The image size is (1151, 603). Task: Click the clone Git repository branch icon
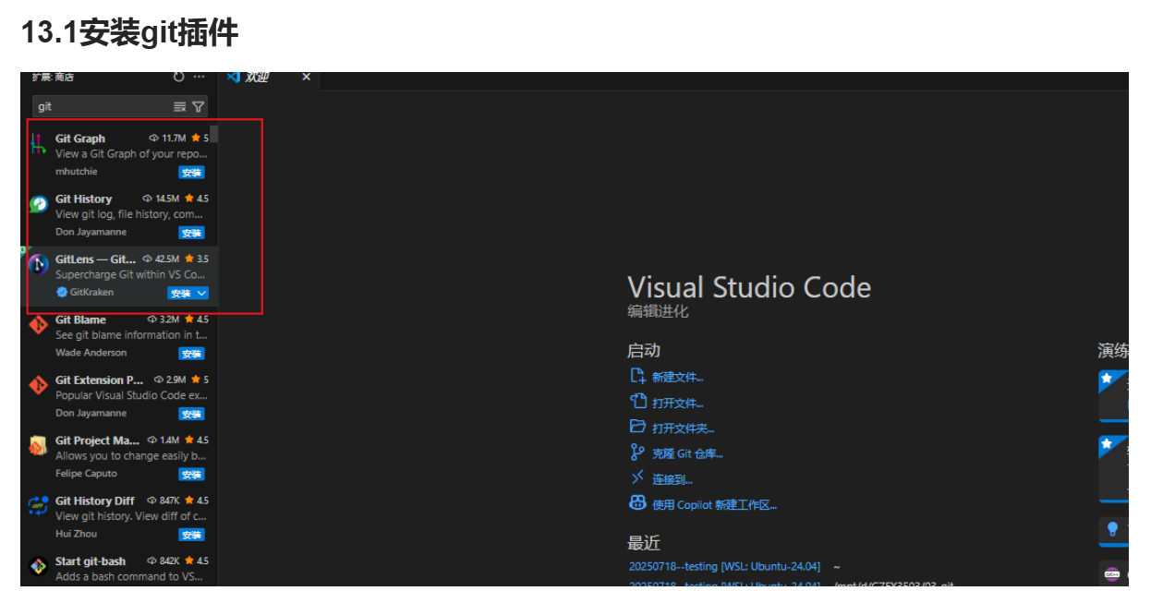tap(637, 452)
